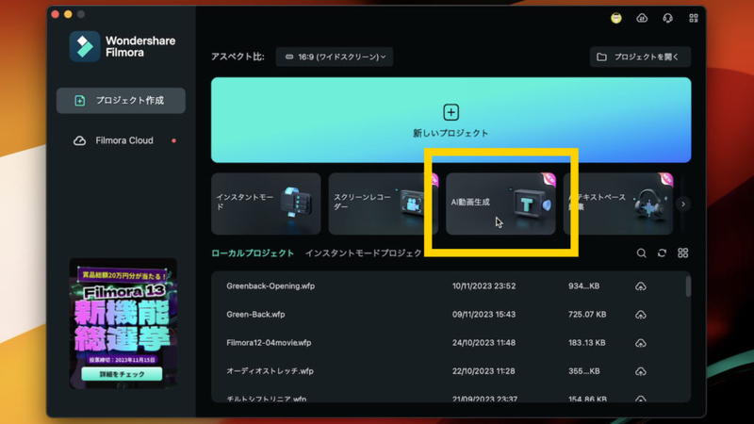Screen dimensions: 754x424
Task: Click date 09/11/2023 15:43
Action: tap(484, 315)
